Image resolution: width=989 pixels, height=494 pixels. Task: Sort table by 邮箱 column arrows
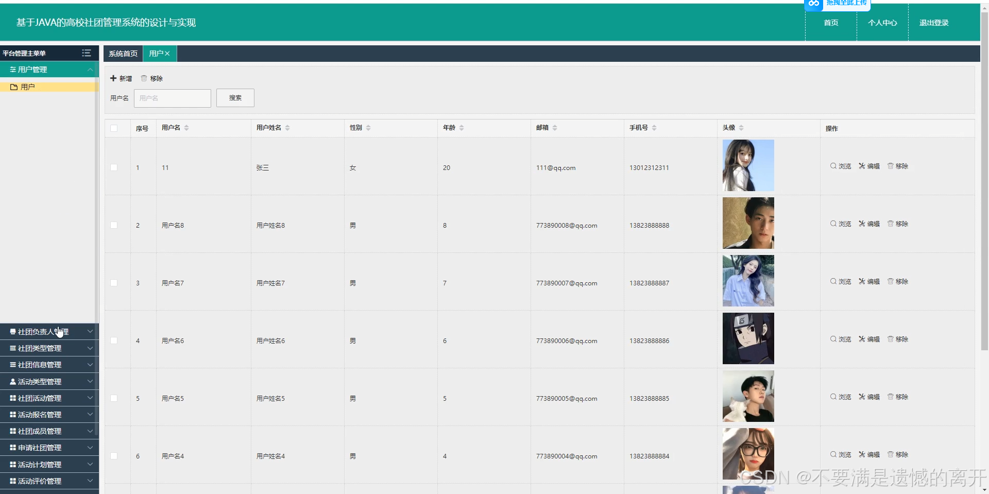click(x=555, y=128)
